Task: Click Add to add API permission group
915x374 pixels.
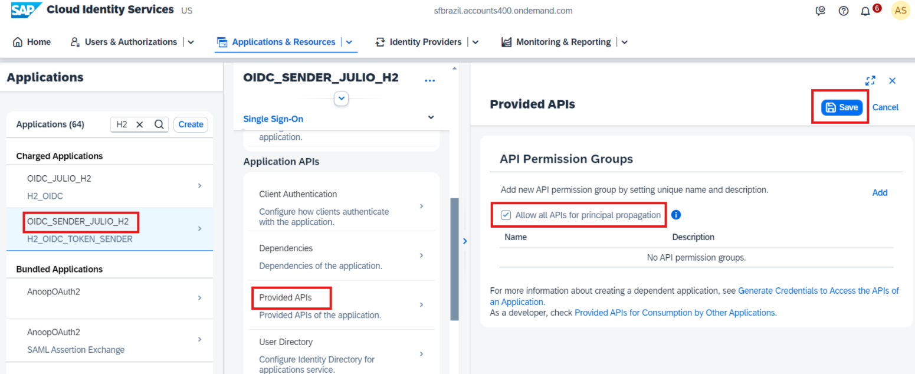Action: click(x=880, y=192)
